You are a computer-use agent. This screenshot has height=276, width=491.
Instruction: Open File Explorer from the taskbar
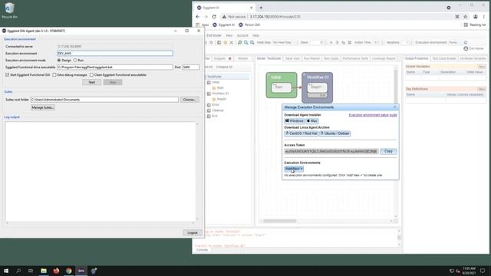(x=44, y=271)
